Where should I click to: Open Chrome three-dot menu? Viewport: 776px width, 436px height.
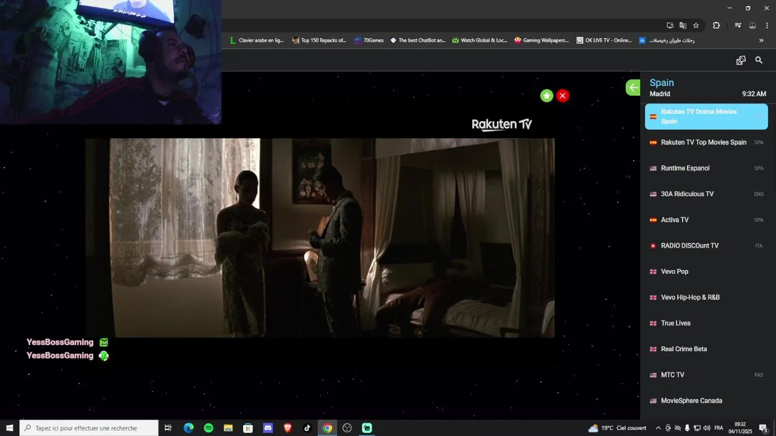767,25
